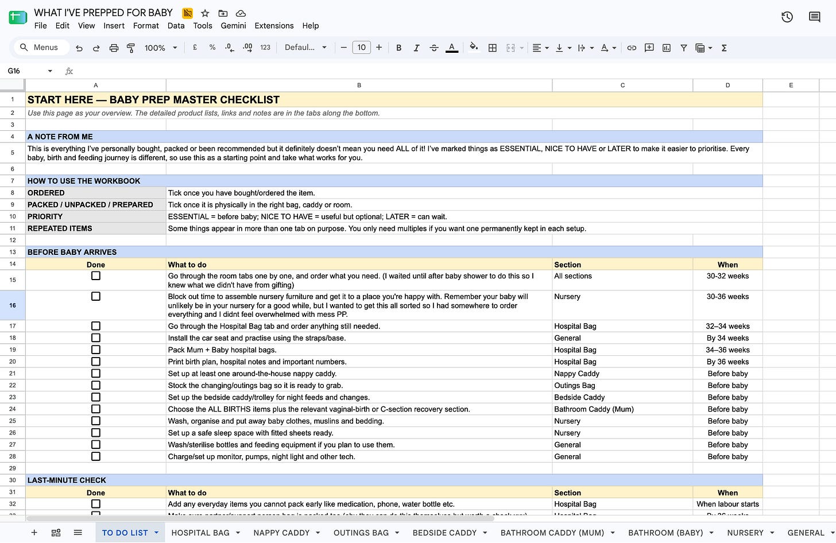The image size is (836, 543).
Task: Open the TO DO LIST tab arrow menu
Action: pos(156,533)
